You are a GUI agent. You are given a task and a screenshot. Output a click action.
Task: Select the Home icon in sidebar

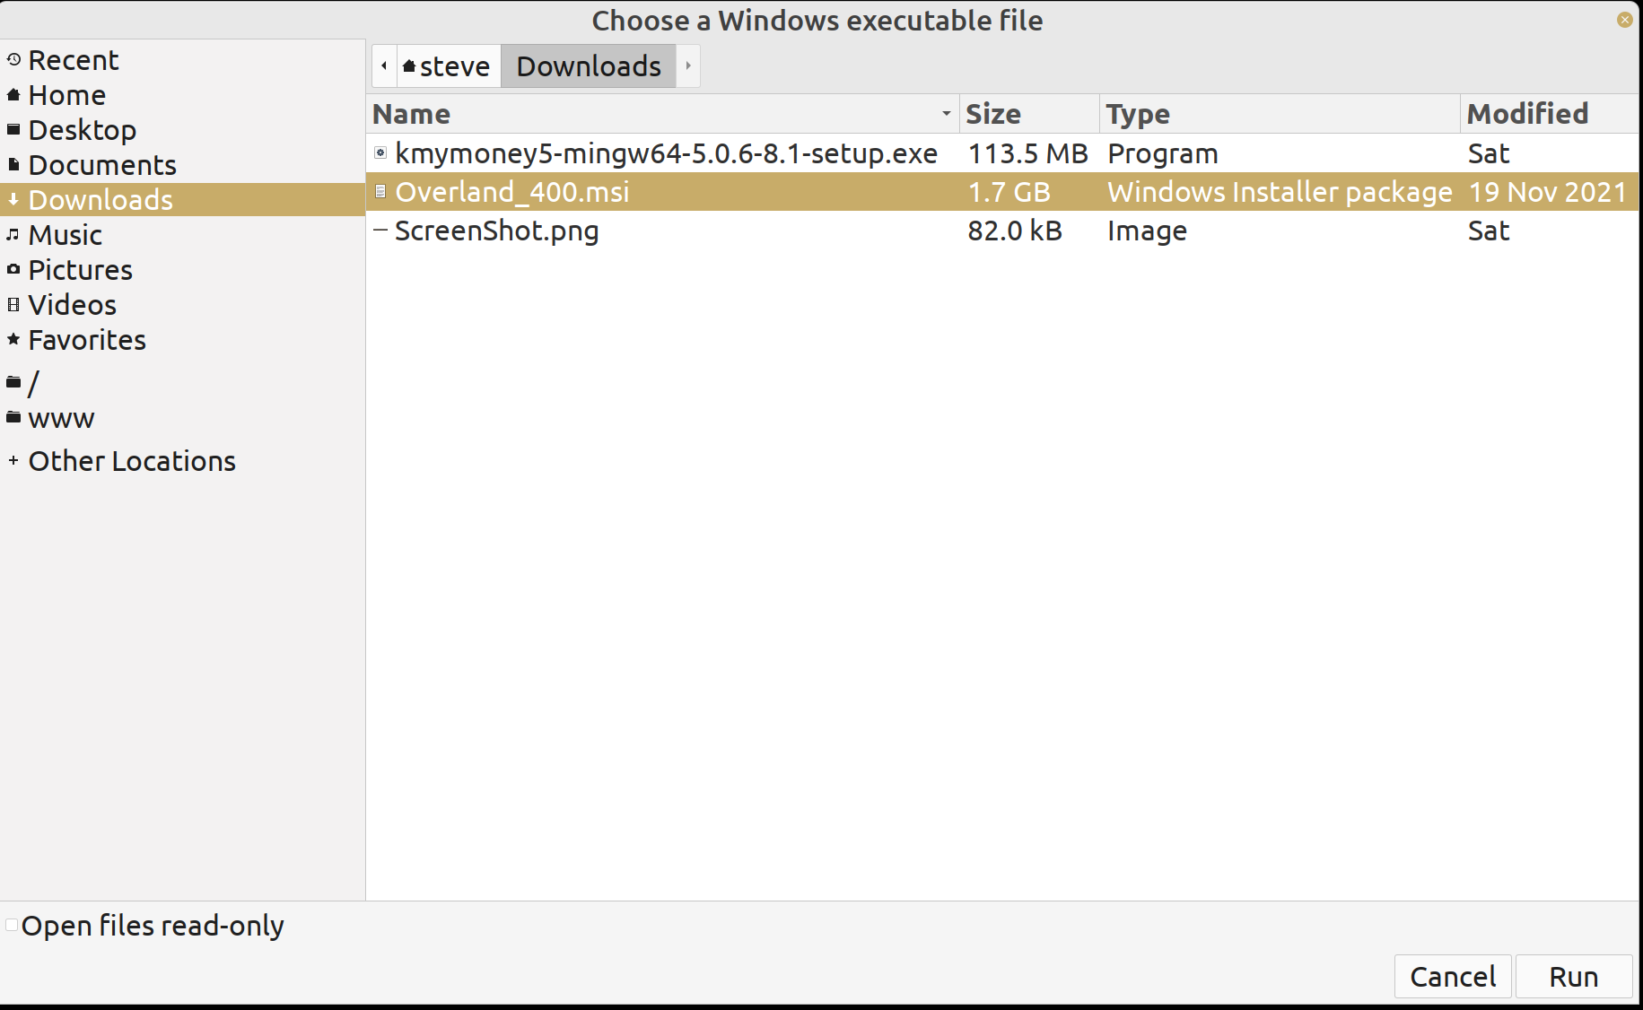13,94
